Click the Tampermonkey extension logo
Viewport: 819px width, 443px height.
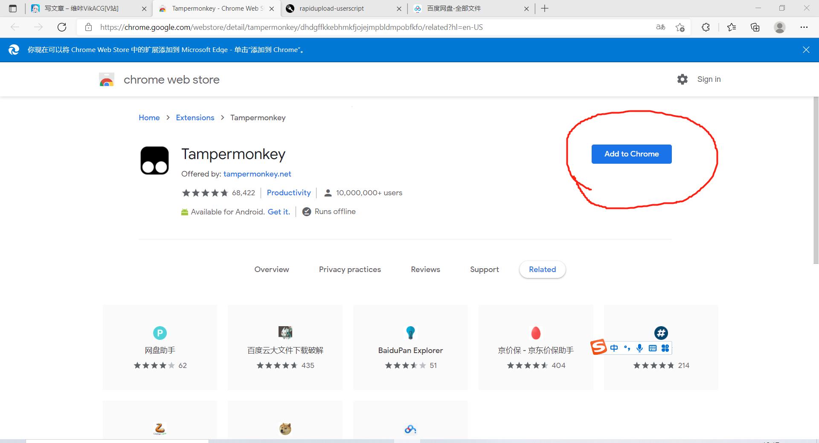pos(154,161)
